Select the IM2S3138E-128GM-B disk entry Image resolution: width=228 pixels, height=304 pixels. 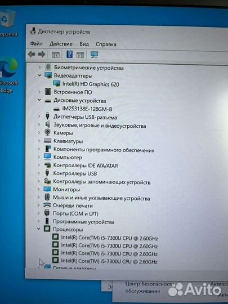(87, 109)
